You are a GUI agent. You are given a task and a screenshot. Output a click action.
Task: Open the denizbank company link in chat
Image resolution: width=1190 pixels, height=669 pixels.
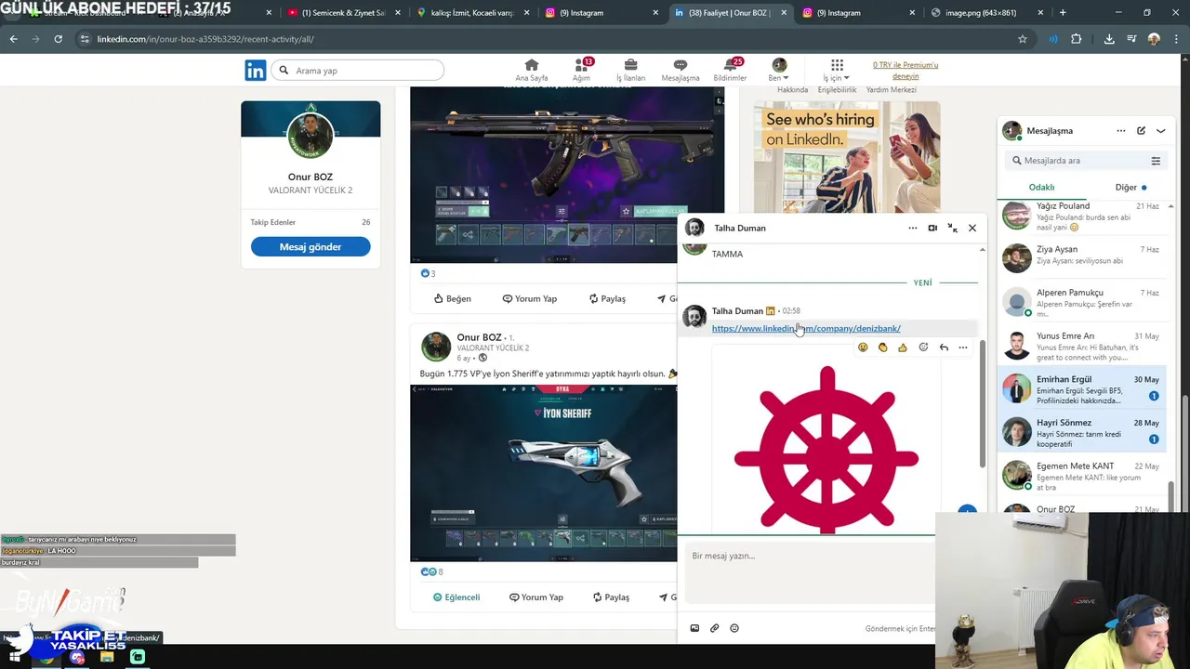click(x=806, y=328)
